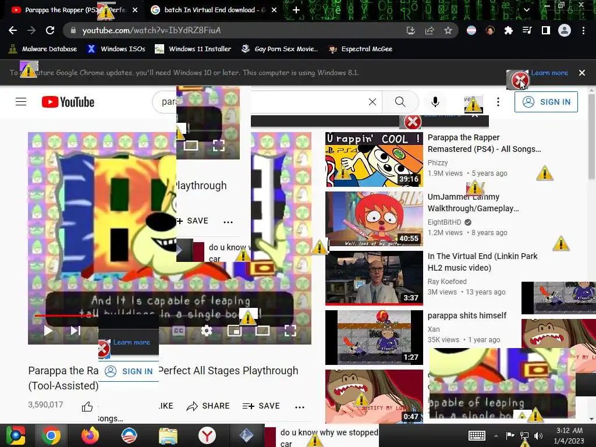
Task: Launch Firefox from the taskbar
Action: point(90,435)
